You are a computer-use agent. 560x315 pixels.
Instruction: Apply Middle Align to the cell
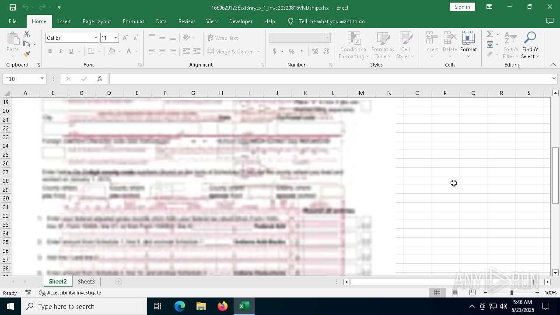pyautogui.click(x=162, y=38)
